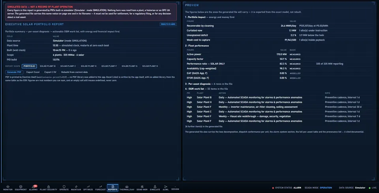
Task: Click the Solar Plant C daily SCADA monitoring row
Action: click(279, 112)
